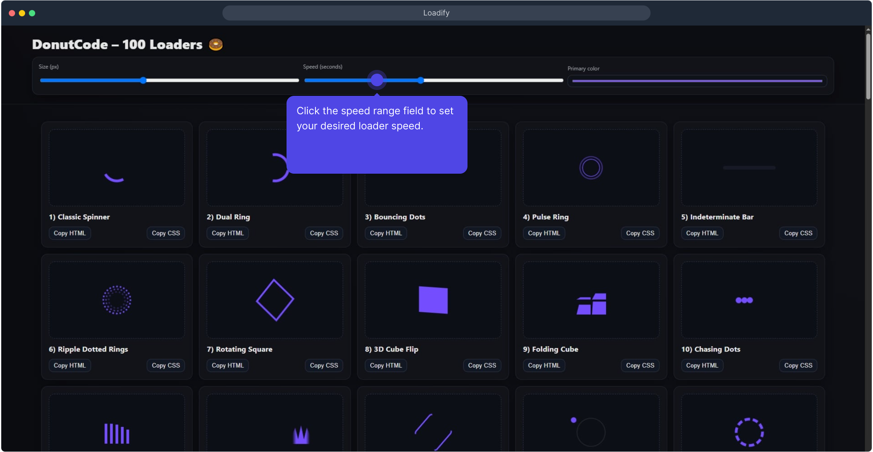Copy CSS for Chasing Dots

pos(798,365)
